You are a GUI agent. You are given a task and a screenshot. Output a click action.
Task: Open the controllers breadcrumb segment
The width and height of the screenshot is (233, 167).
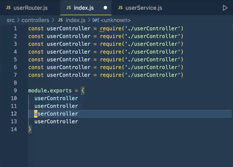point(35,20)
